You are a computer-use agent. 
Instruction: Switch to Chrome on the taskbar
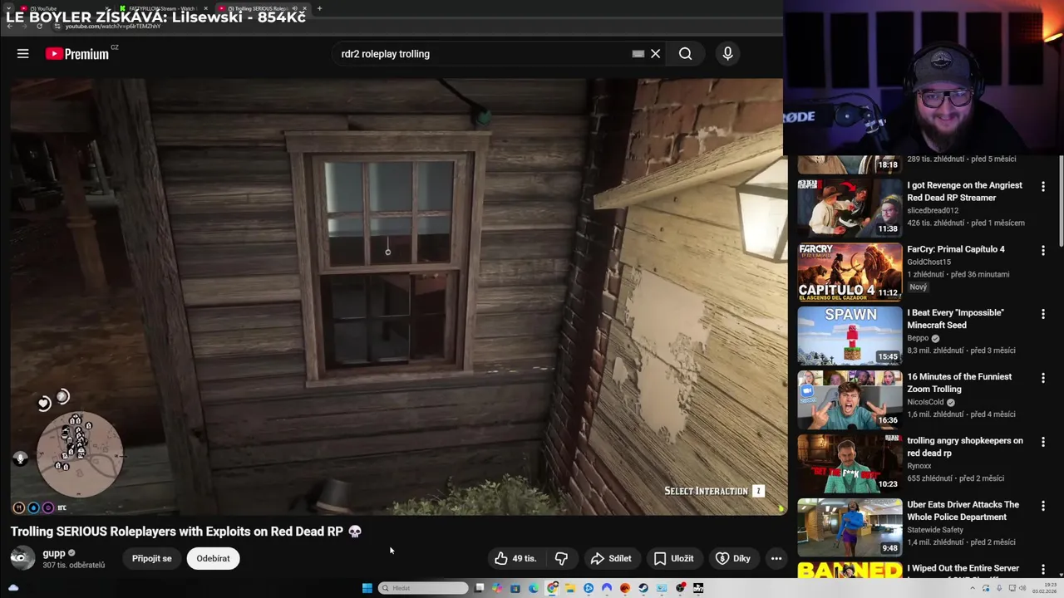point(552,588)
